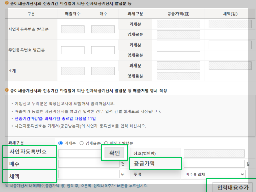Click the 소계 row label
This screenshot has height=192, width=256.
coord(12,71)
